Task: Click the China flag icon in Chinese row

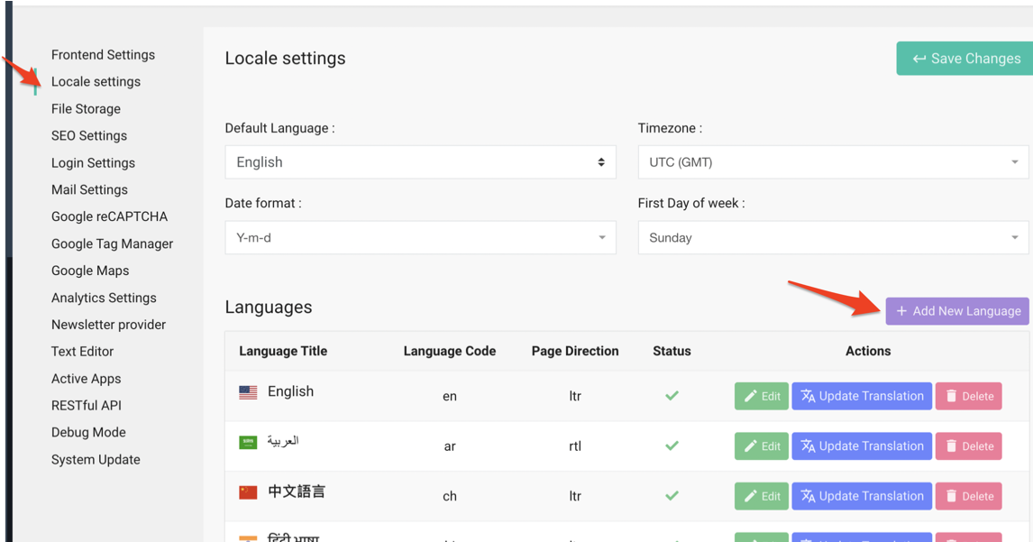Action: tap(248, 492)
